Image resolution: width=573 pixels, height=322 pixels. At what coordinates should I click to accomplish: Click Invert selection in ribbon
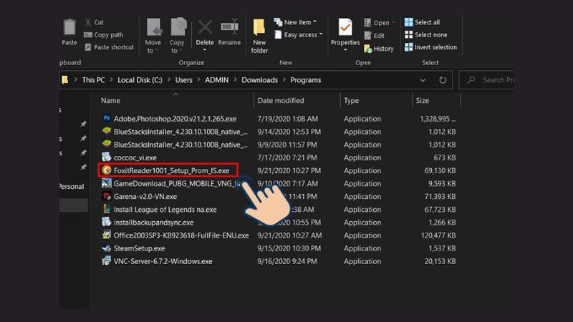[435, 47]
